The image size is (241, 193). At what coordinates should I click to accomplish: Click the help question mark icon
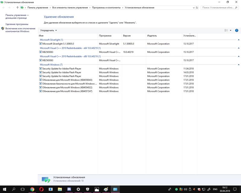point(237,30)
